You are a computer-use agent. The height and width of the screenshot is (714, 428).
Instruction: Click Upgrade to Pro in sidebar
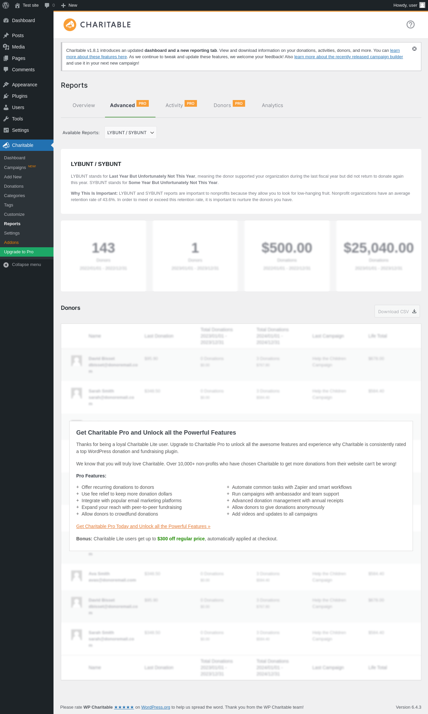click(x=27, y=252)
